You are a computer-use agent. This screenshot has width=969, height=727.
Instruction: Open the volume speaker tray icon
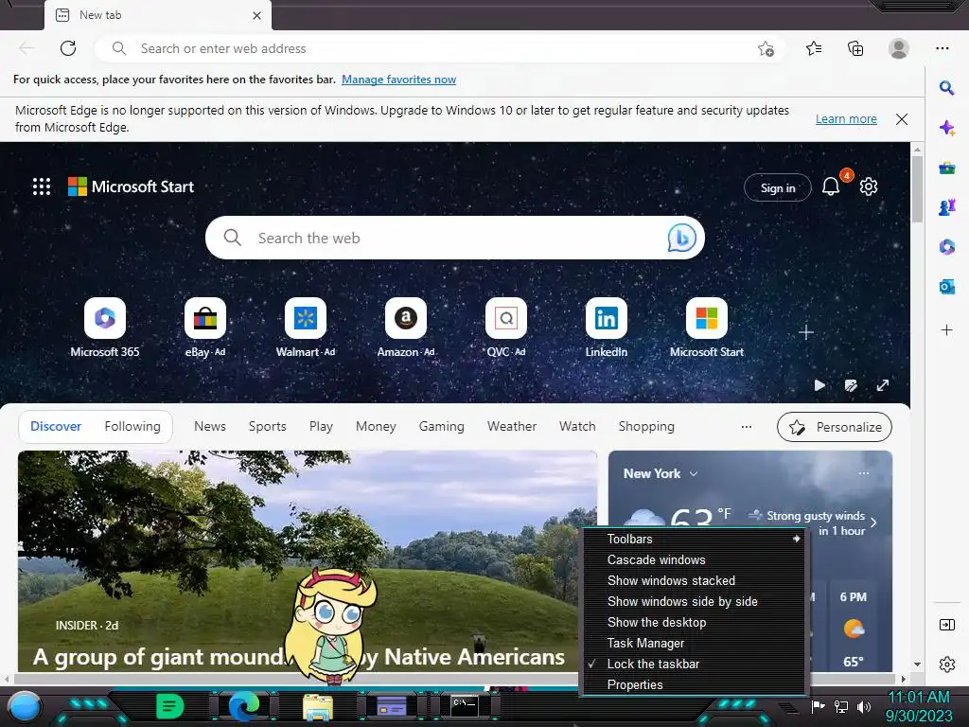pos(863,706)
